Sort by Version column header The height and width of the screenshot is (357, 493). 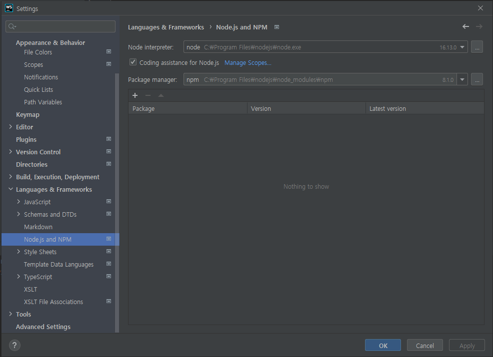[306, 108]
